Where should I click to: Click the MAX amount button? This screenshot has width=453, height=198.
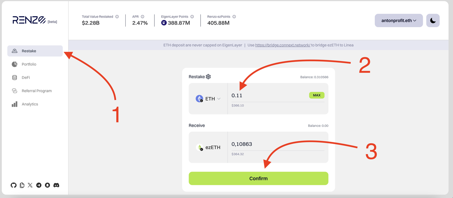[x=317, y=95]
